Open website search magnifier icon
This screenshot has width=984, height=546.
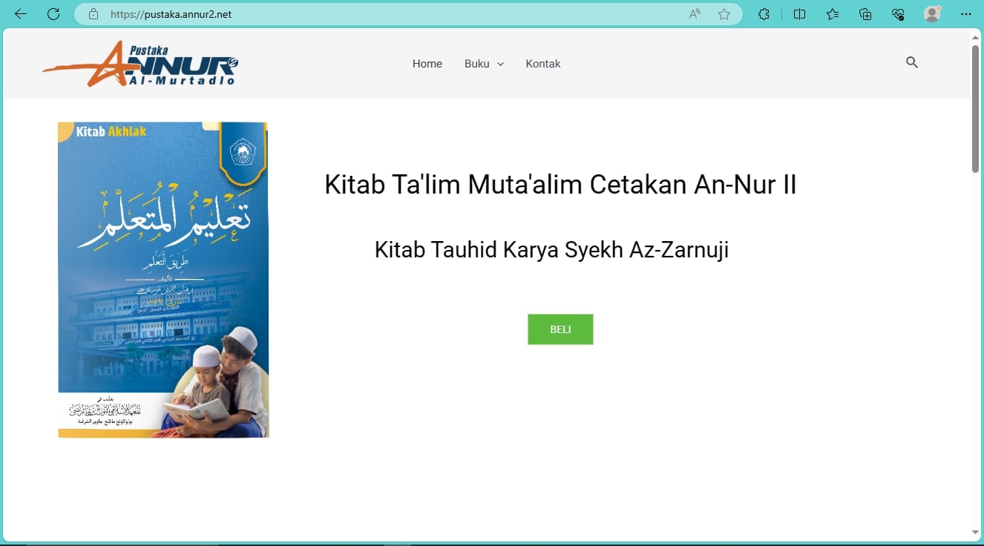[x=912, y=63]
